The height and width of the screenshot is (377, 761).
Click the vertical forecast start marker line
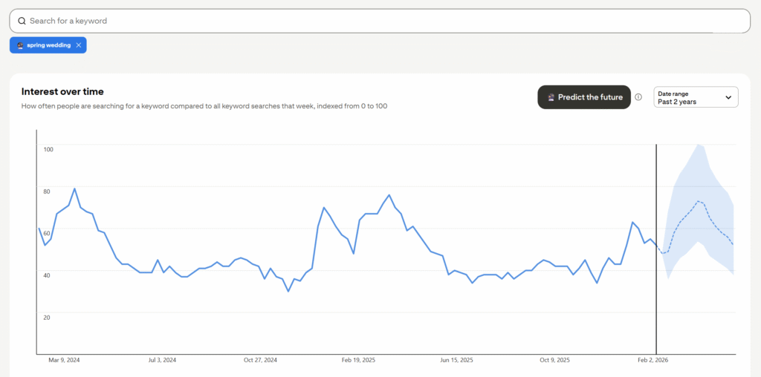pos(656,249)
